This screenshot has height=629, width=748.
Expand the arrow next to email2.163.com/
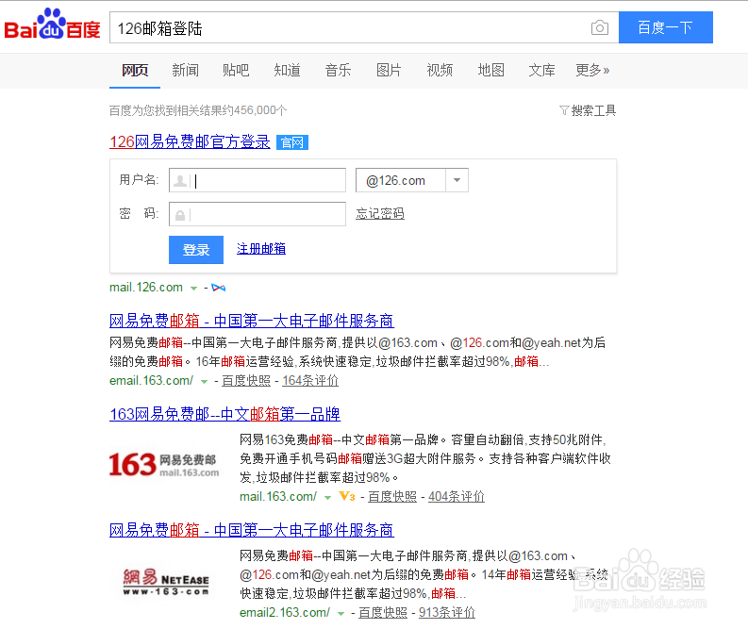click(x=341, y=614)
